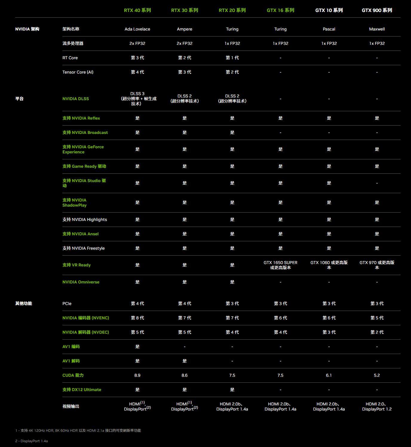411x447 pixels.
Task: Click the GTX 1060 或更高版本 cell
Action: pos(329,265)
